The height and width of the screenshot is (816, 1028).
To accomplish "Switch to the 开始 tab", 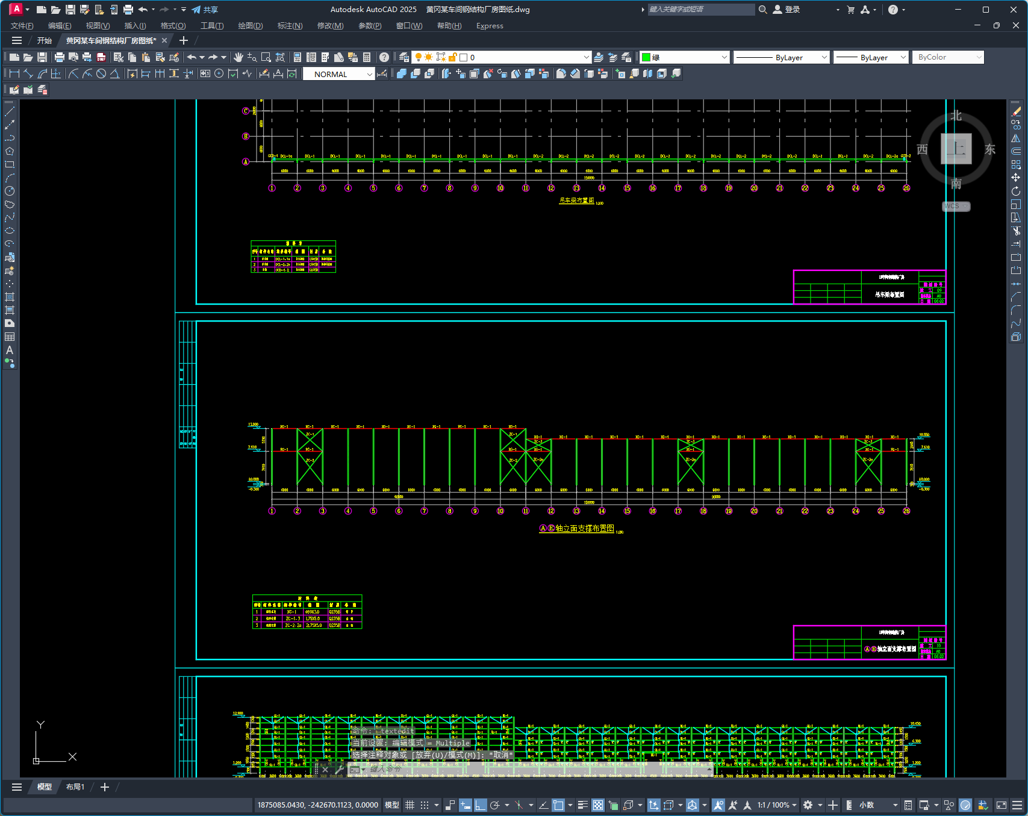I will click(45, 40).
